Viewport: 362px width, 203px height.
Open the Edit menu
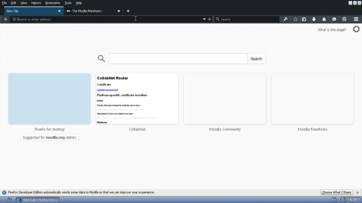coord(14,3)
